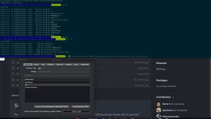
Task: Click 'libsolidity' in the terminal output
Action: pyautogui.click(x=56, y=31)
